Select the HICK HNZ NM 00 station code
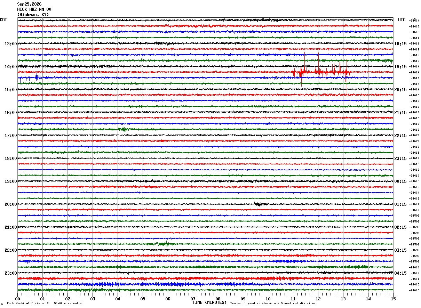 point(34,9)
